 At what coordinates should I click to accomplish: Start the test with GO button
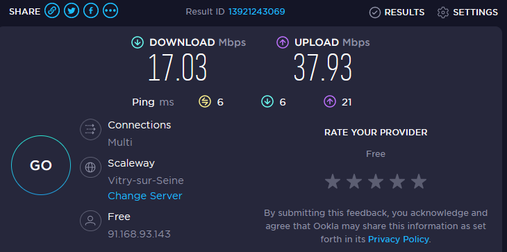click(41, 165)
